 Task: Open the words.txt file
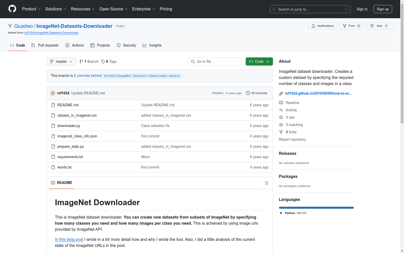(x=64, y=167)
